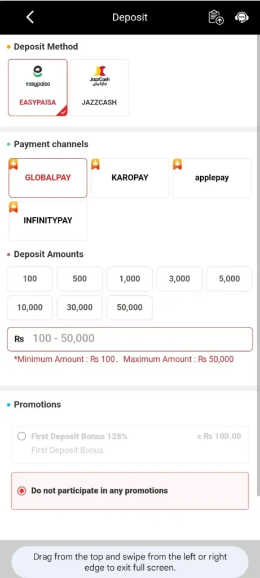Choose the GLOBALPAY payment channel
Image resolution: width=260 pixels, height=578 pixels.
(x=48, y=178)
